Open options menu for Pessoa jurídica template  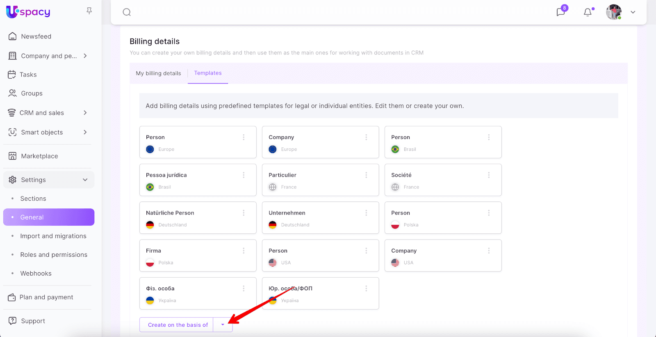point(244,175)
